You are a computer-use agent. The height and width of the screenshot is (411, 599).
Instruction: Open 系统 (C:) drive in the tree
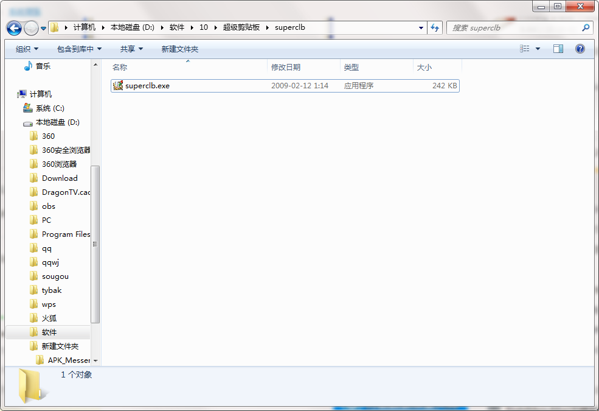(x=50, y=108)
